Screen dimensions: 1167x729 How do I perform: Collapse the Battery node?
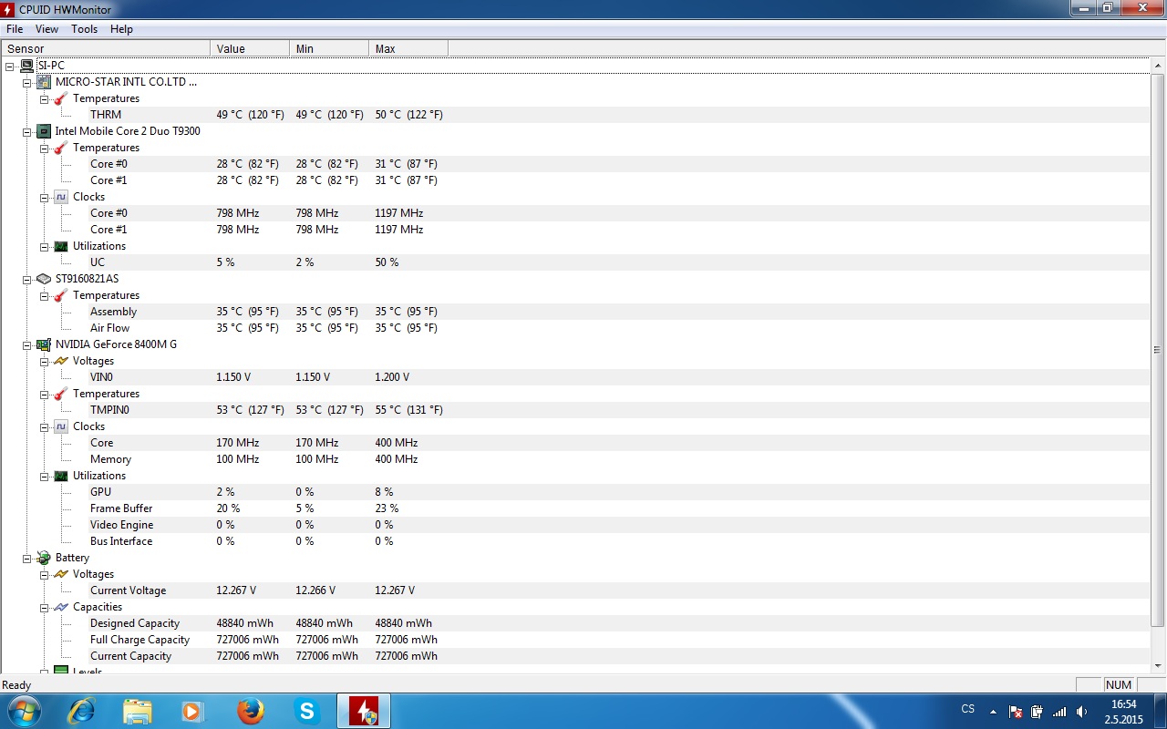point(26,558)
